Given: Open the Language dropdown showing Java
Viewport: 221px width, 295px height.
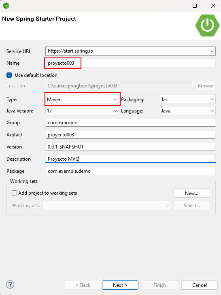Looking at the screenshot, I should click(188, 111).
